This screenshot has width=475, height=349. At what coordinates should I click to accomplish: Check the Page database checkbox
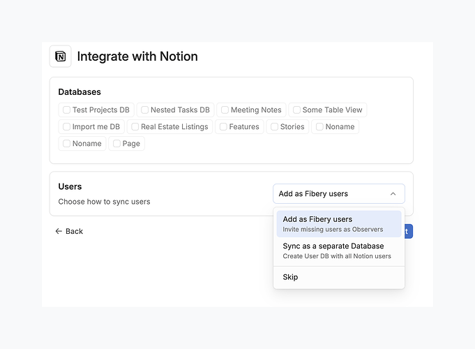click(x=117, y=144)
